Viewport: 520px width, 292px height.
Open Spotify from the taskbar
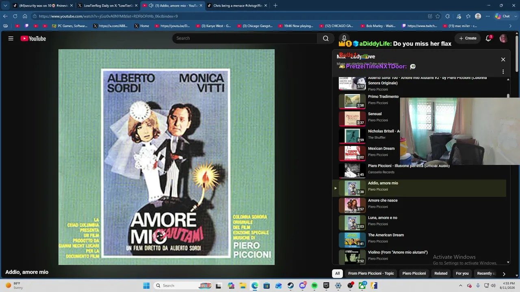314,286
